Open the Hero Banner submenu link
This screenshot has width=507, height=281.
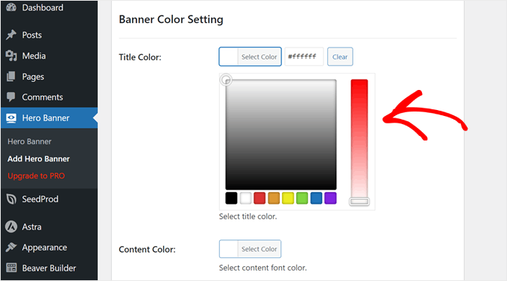click(x=29, y=141)
